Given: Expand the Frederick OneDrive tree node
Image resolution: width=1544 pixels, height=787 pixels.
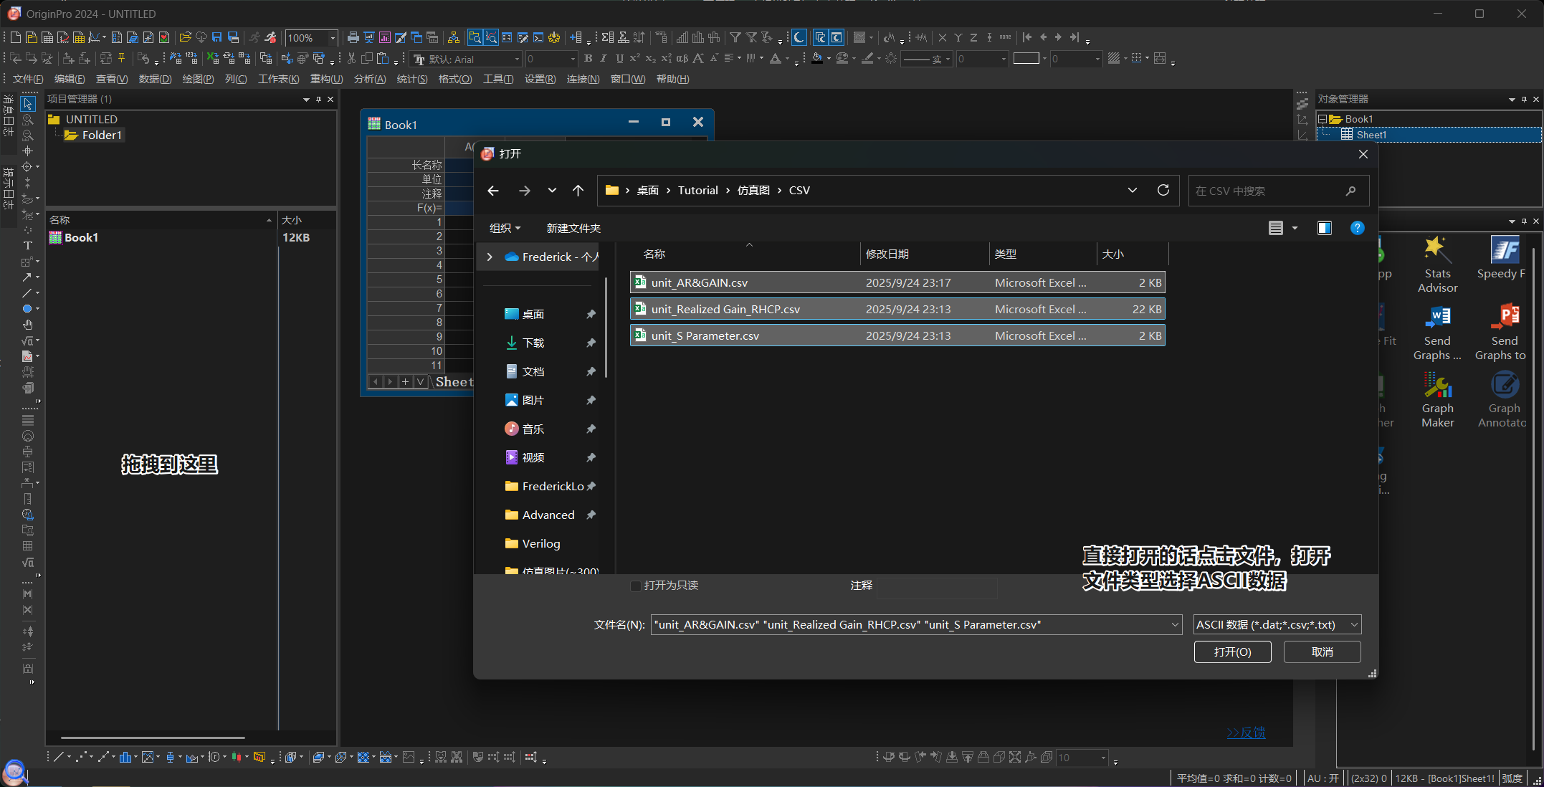Looking at the screenshot, I should tap(490, 257).
